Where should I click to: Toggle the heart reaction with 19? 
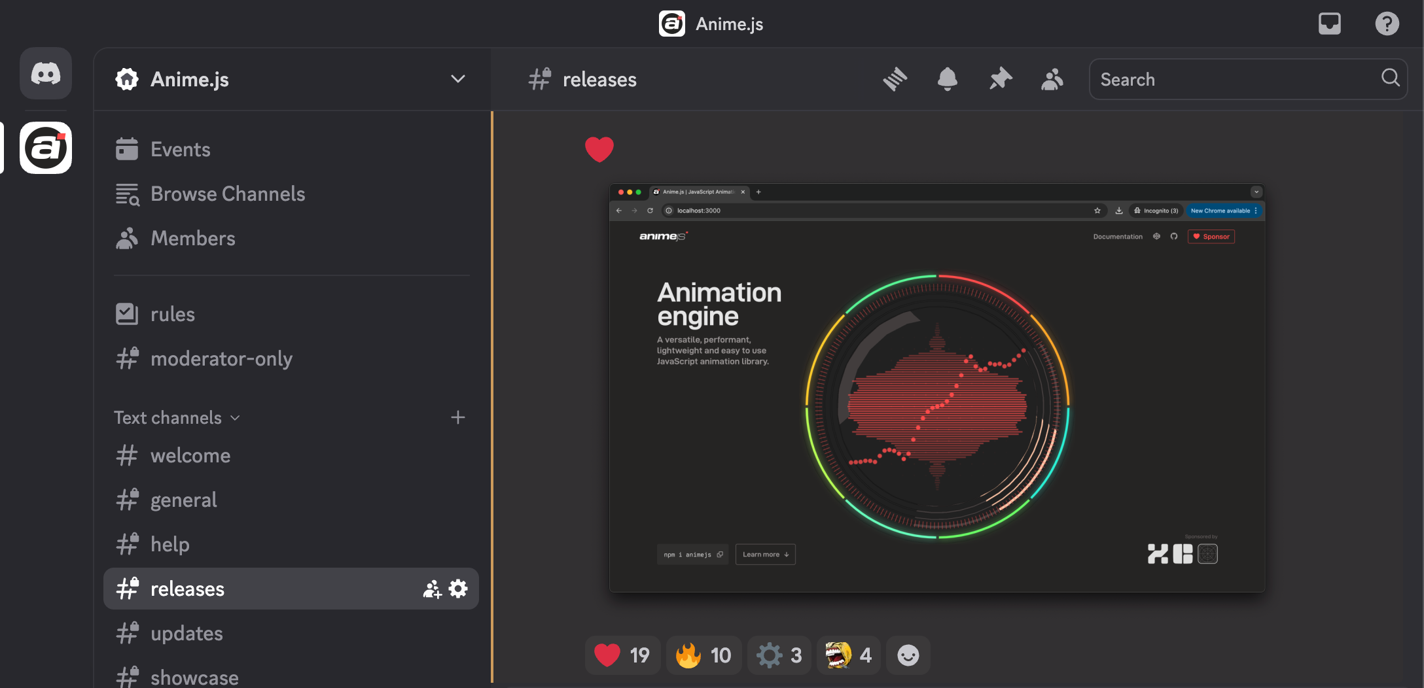tap(622, 655)
